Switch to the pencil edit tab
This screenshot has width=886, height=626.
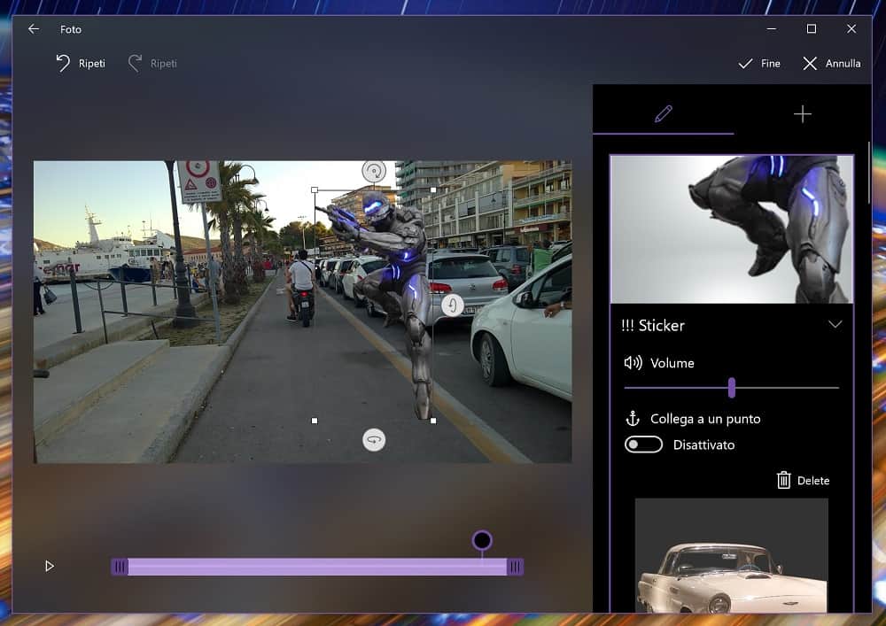(x=663, y=113)
